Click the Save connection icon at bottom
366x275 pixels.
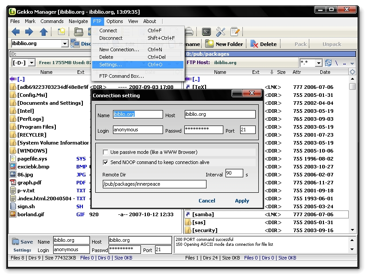16,242
